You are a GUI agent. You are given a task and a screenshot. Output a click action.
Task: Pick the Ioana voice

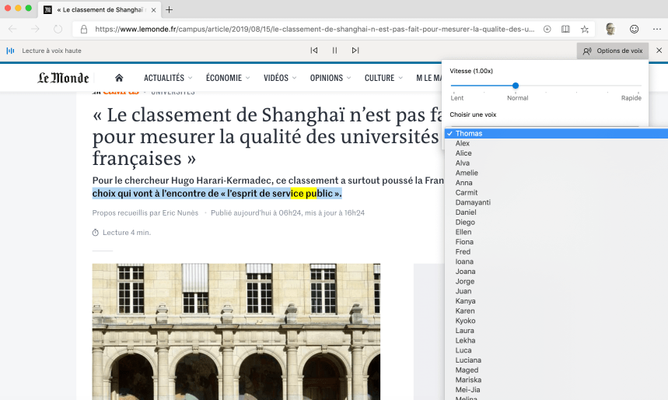[x=556, y=261]
